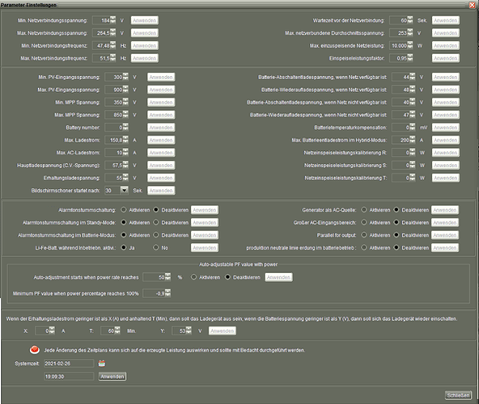Apply Generator als AC-Quelle setting
This screenshot has width=479, height=404.
click(x=445, y=209)
